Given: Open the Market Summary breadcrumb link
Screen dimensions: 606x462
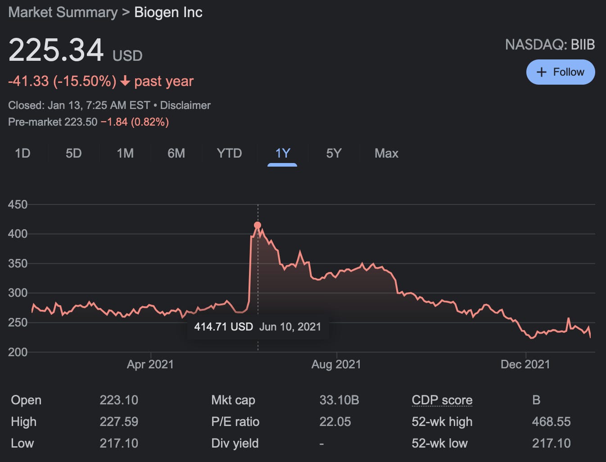Looking at the screenshot, I should point(63,12).
